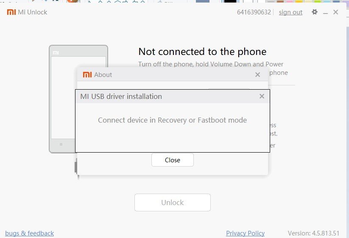Click the Connect device in Recovery message

172,120
